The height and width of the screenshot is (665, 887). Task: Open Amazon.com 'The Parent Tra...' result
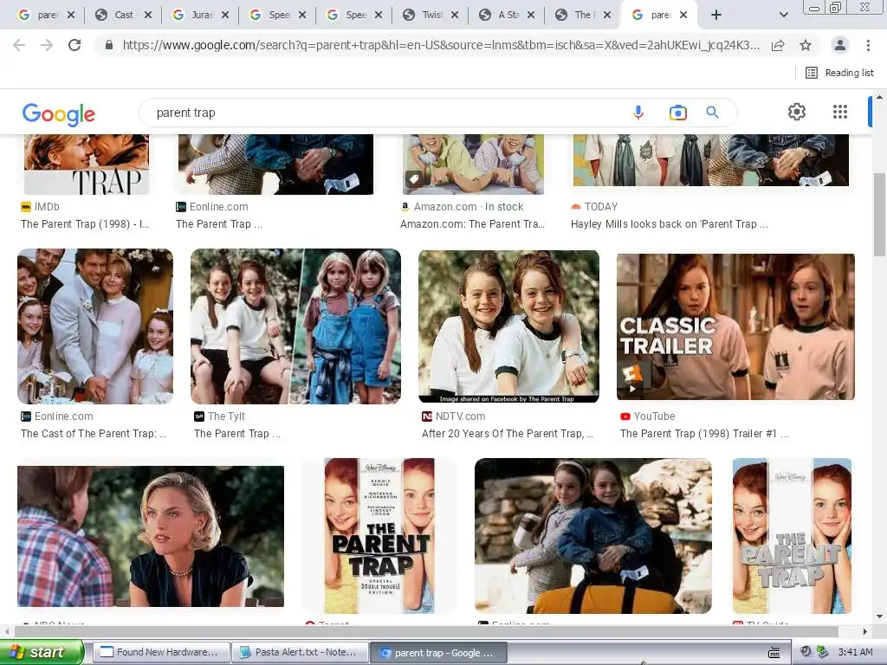coord(472,224)
